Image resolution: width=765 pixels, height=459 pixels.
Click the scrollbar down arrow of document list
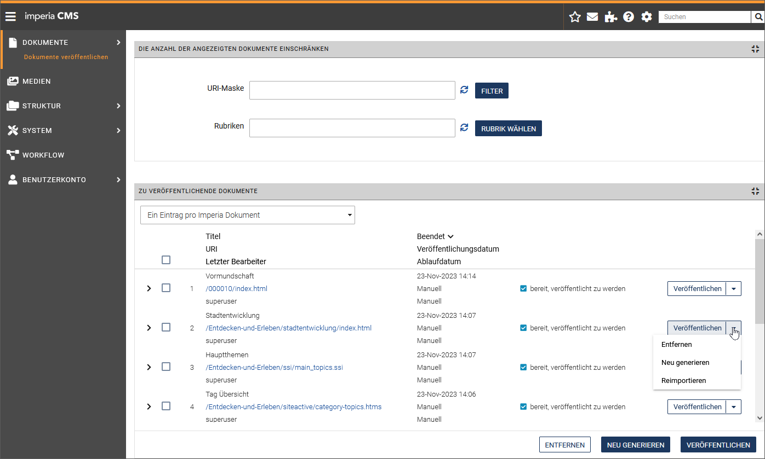coord(760,418)
